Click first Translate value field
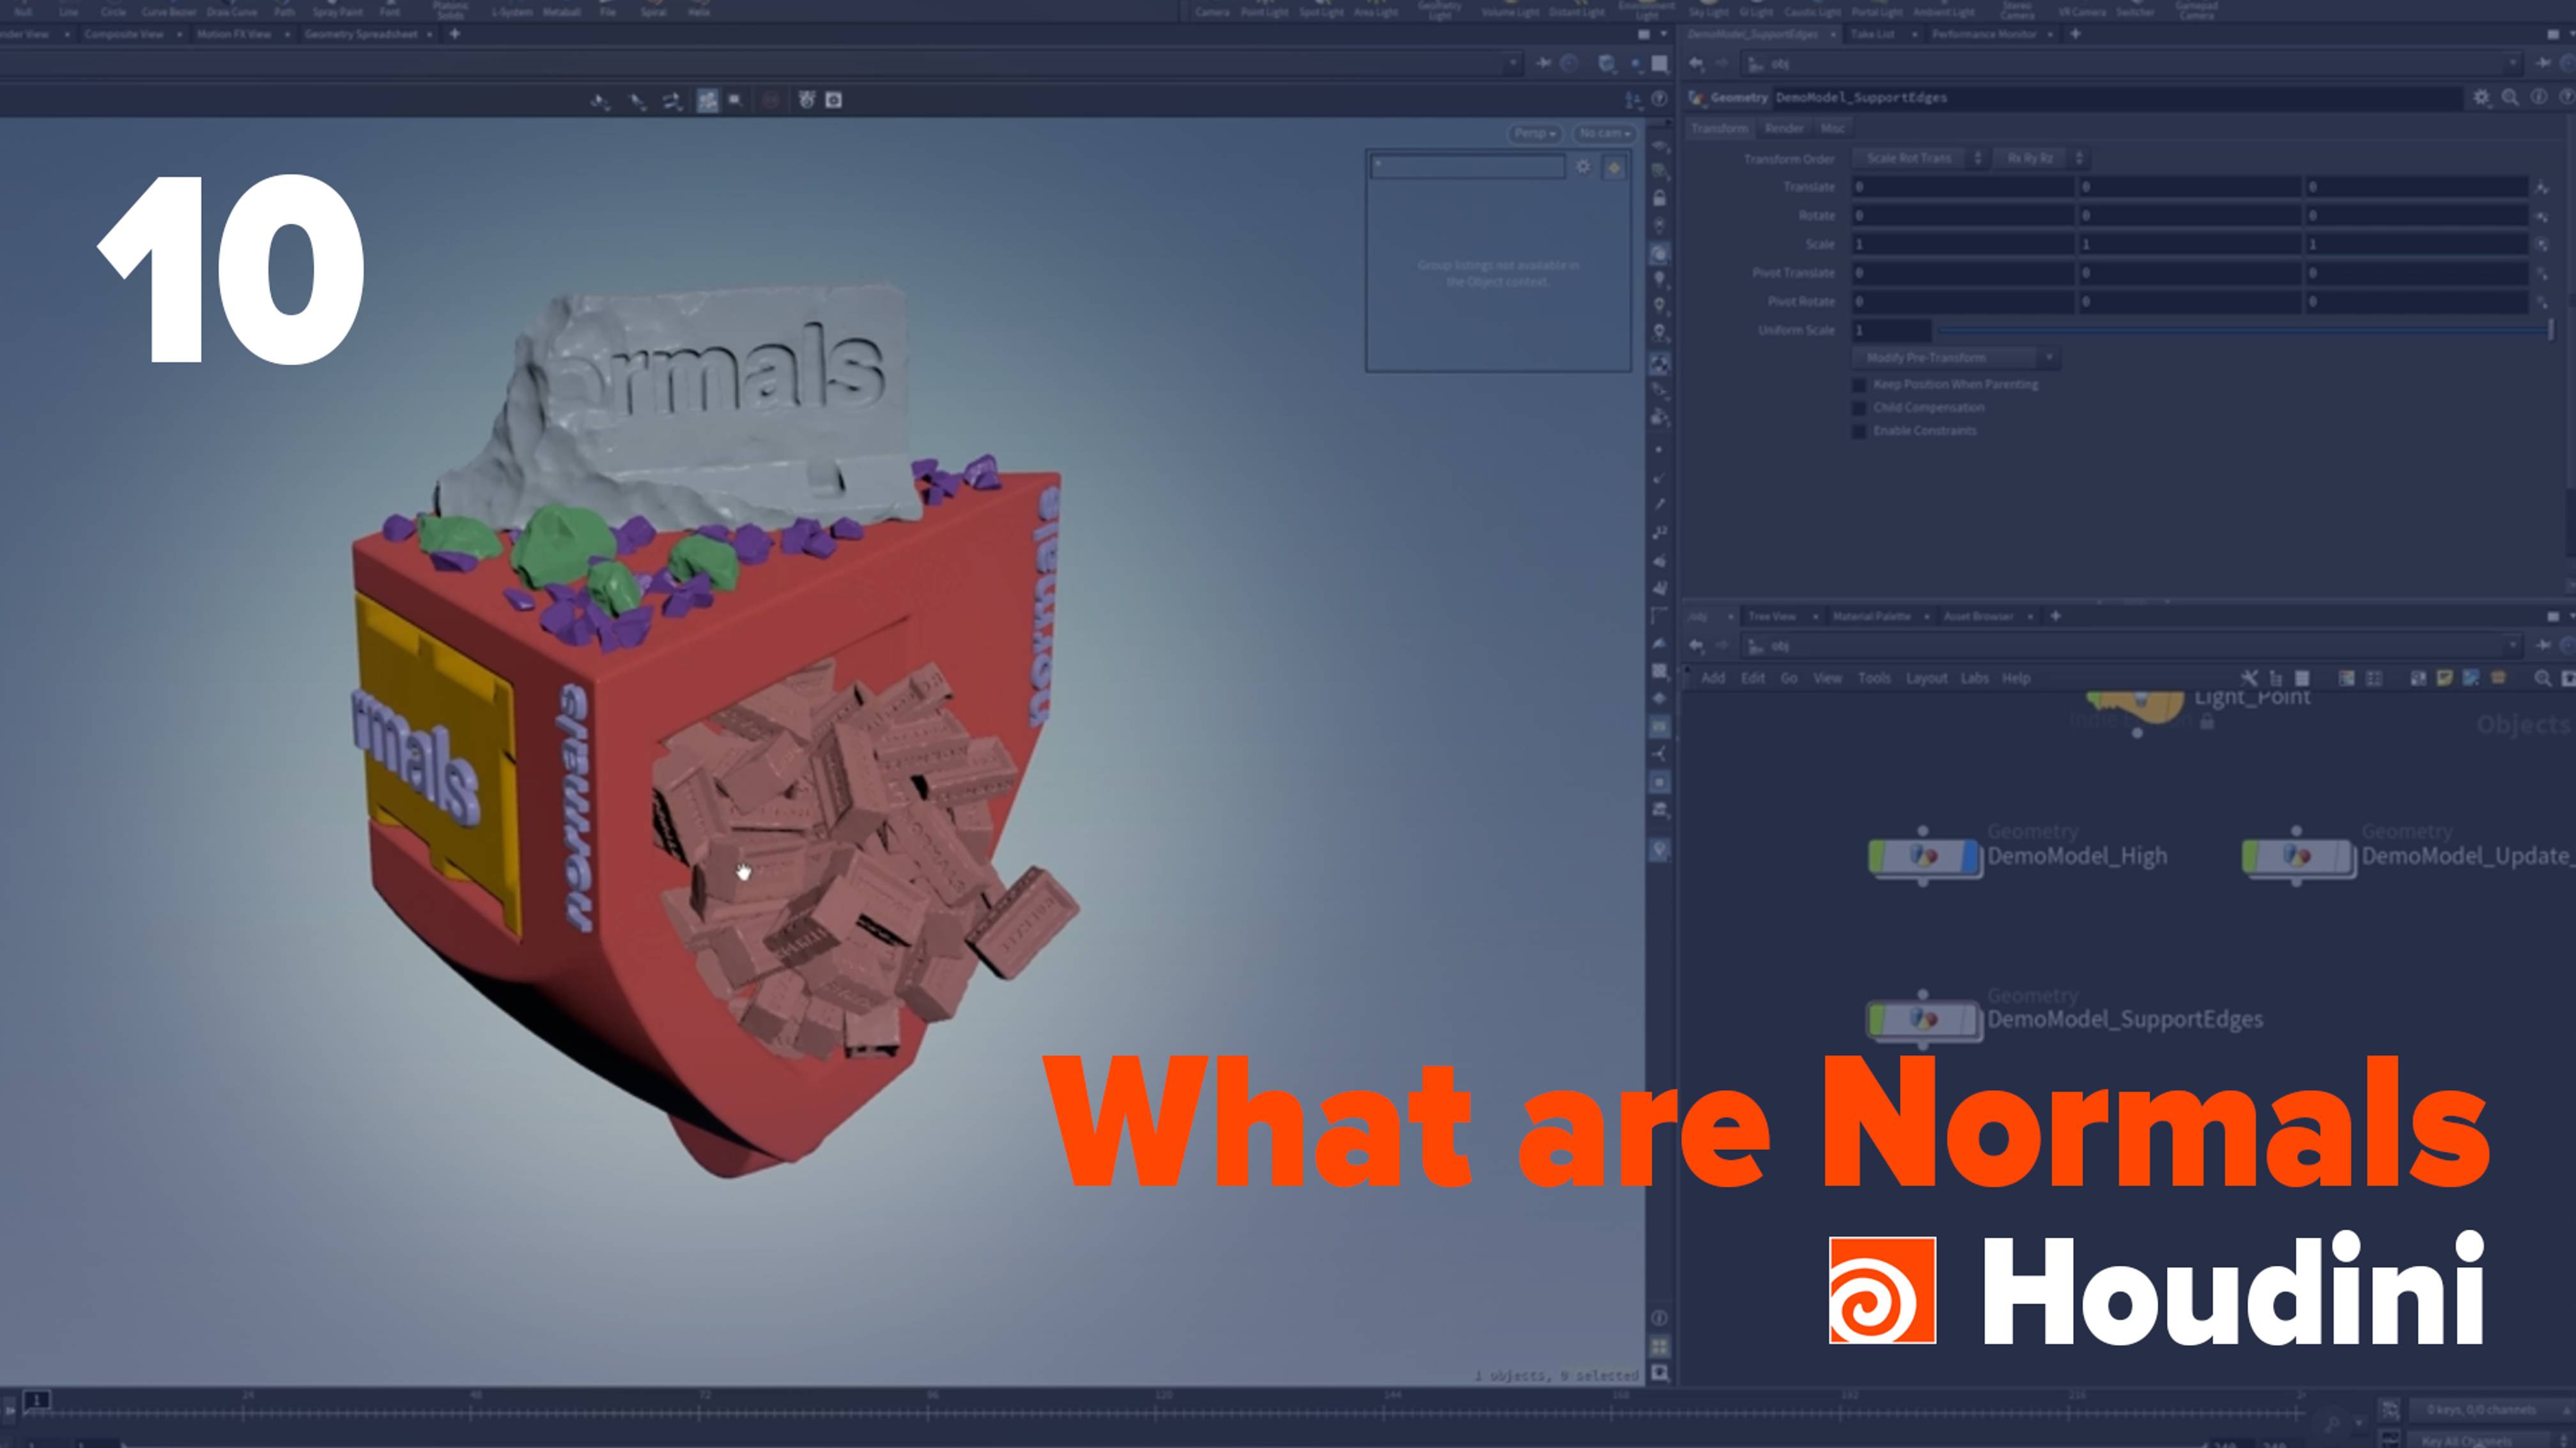The height and width of the screenshot is (1448, 2576). [1963, 187]
